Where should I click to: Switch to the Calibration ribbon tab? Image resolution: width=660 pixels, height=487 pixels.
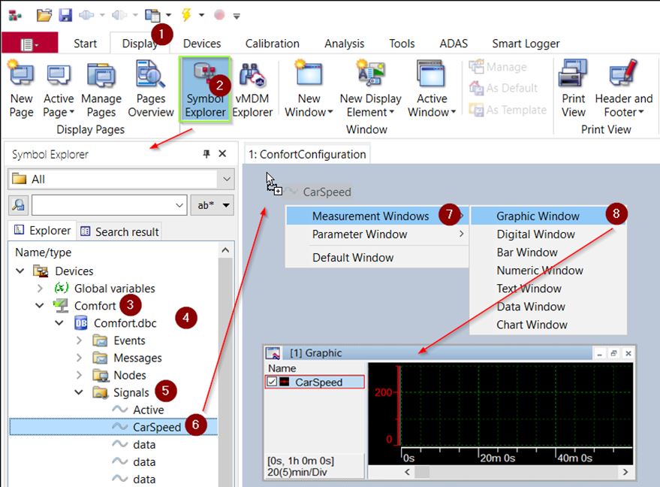tap(272, 44)
